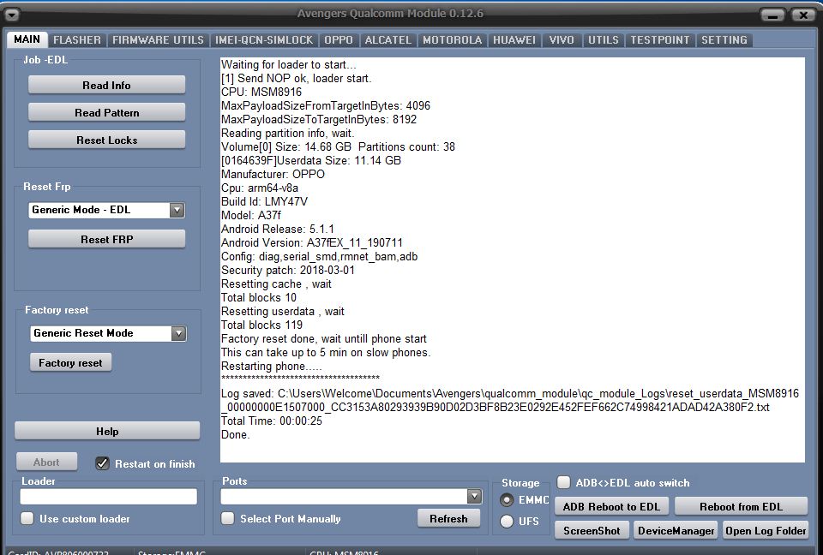Open the MOTOROLA tab
This screenshot has height=555, width=823.
[453, 40]
